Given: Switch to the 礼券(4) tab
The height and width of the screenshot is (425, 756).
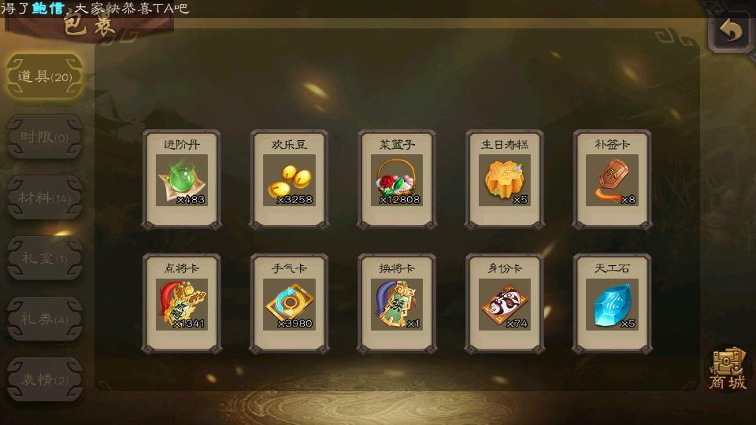Looking at the screenshot, I should [x=45, y=319].
